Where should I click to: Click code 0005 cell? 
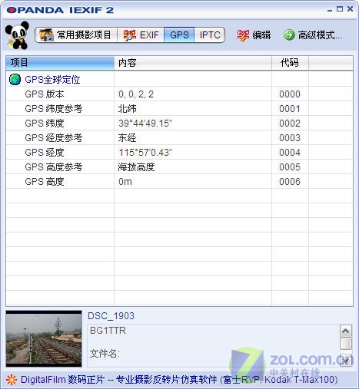coord(290,167)
